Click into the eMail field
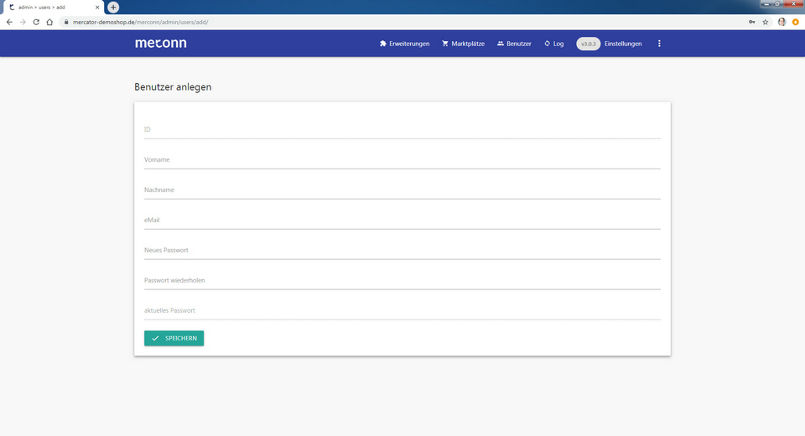The width and height of the screenshot is (805, 436). [x=402, y=221]
